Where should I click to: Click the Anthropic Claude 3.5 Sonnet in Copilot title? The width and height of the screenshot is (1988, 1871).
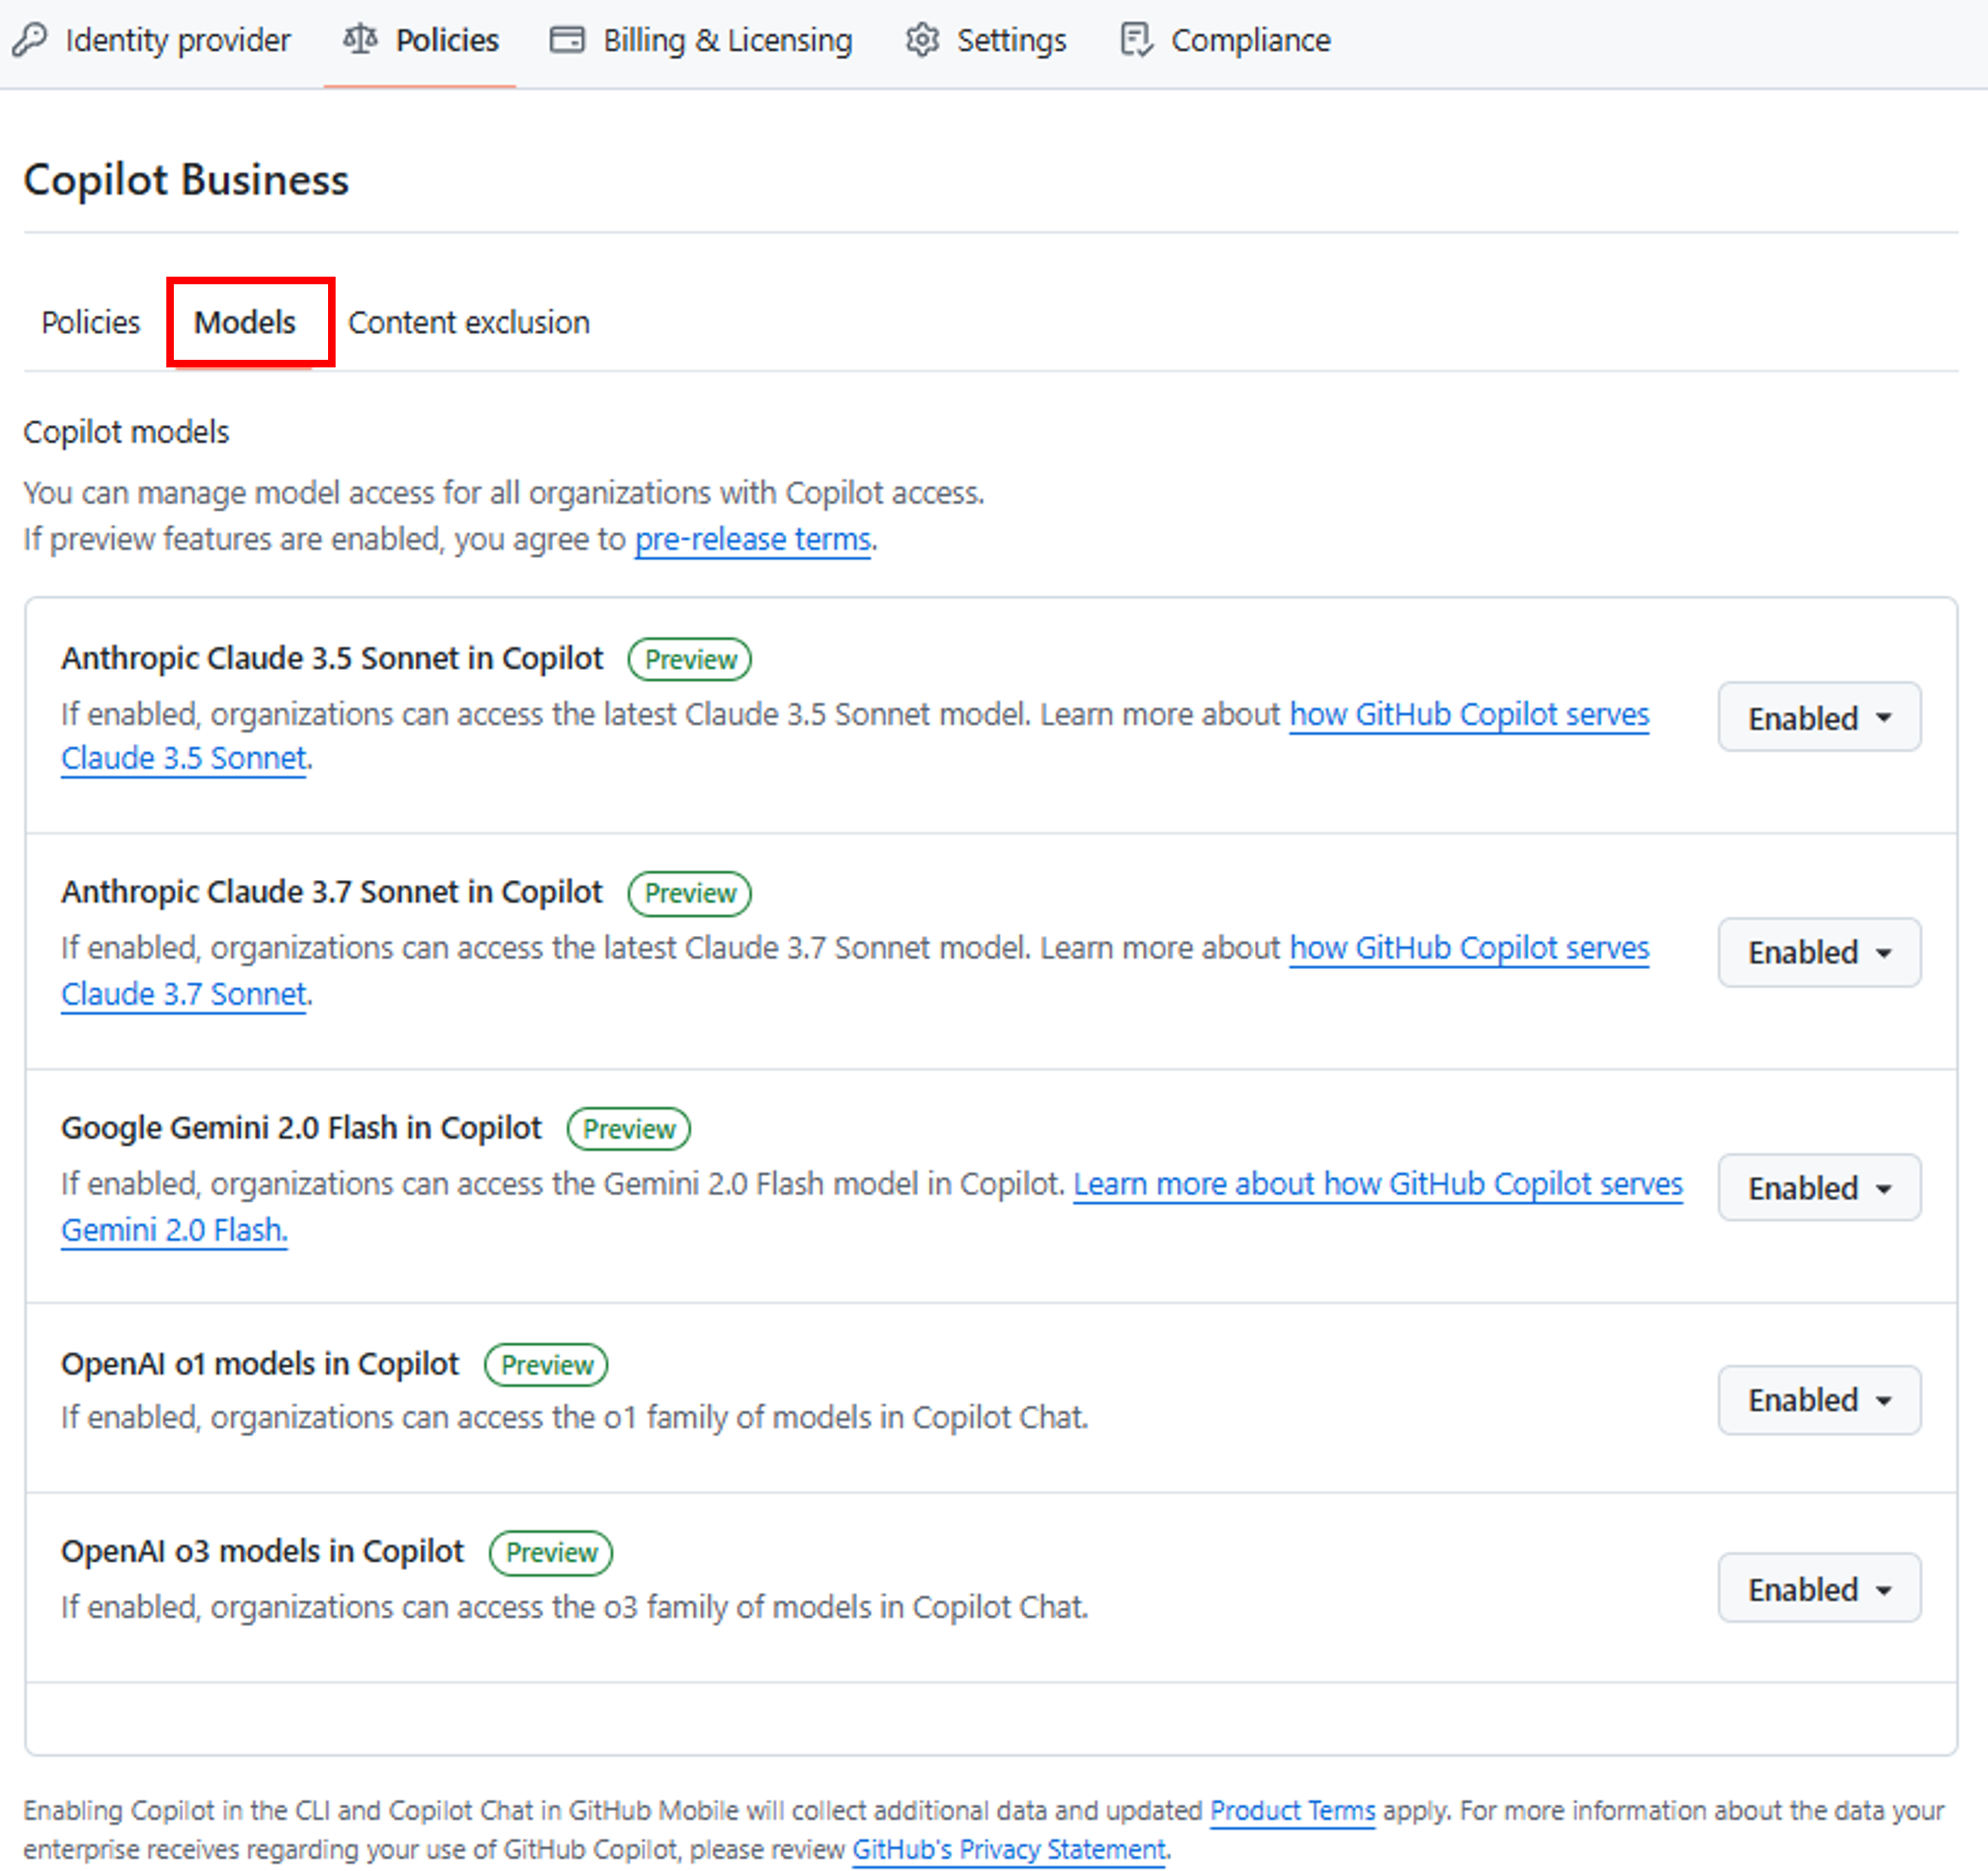[332, 659]
